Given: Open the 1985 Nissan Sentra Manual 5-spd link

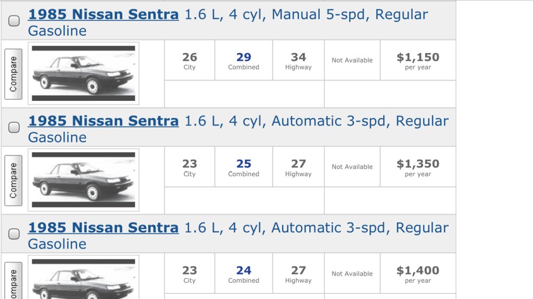Looking at the screenshot, I should point(104,15).
